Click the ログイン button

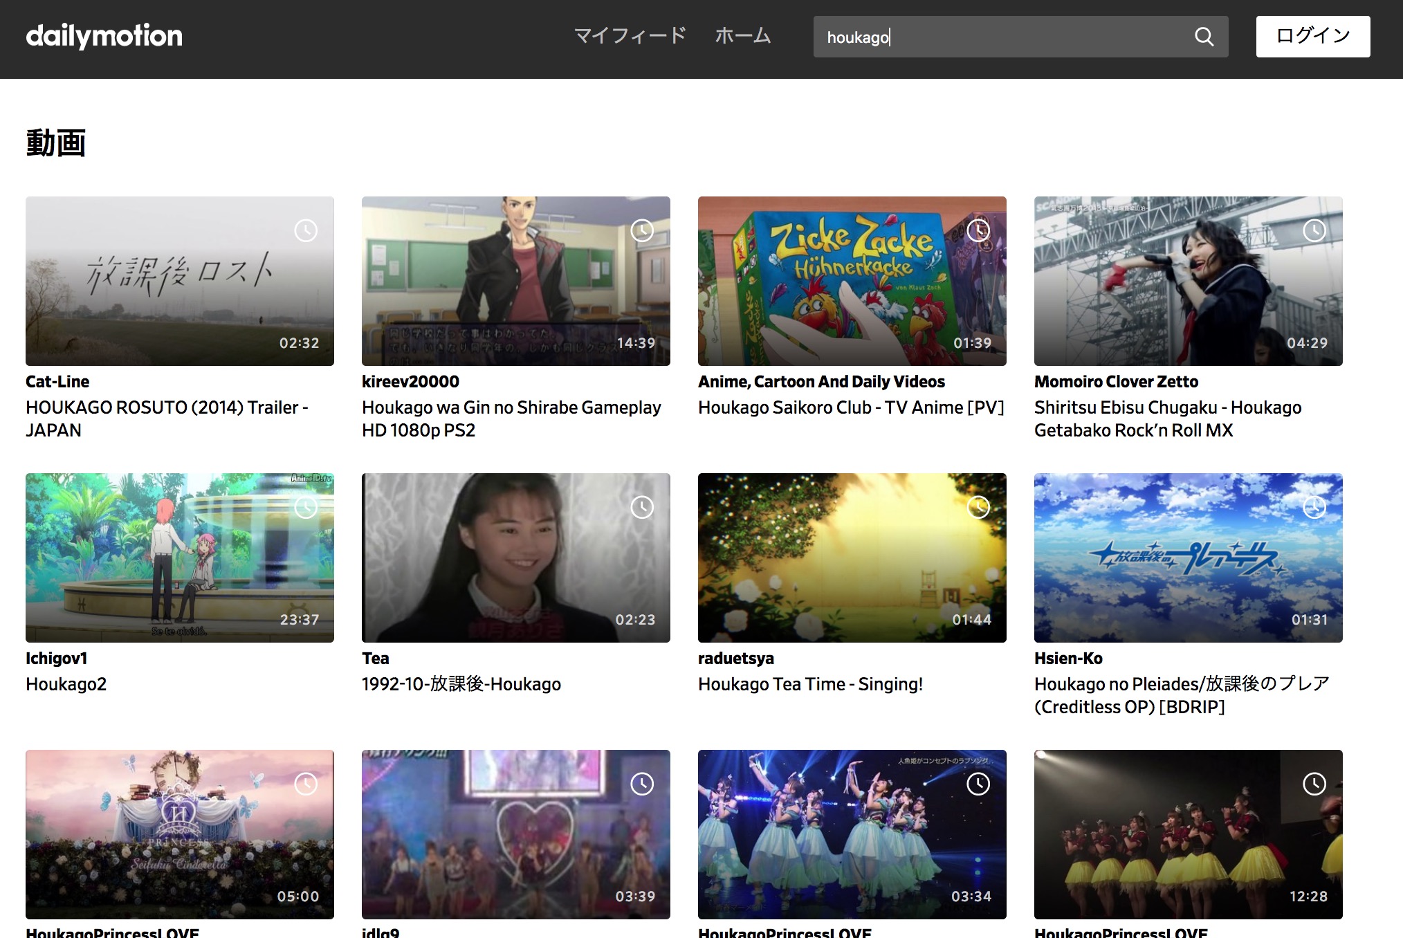tap(1313, 37)
